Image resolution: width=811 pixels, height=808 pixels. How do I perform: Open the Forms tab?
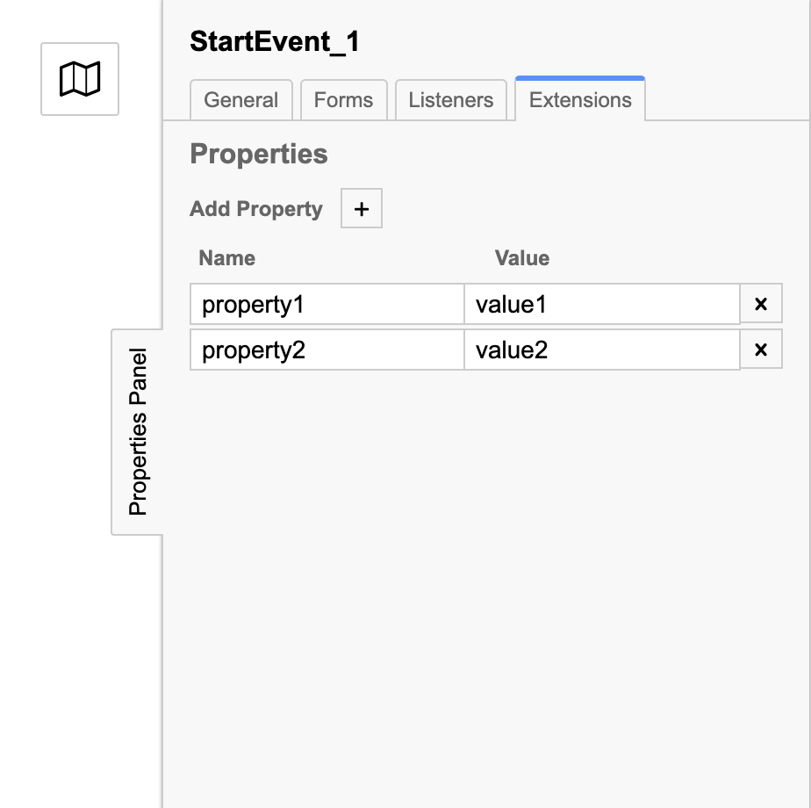click(x=343, y=100)
